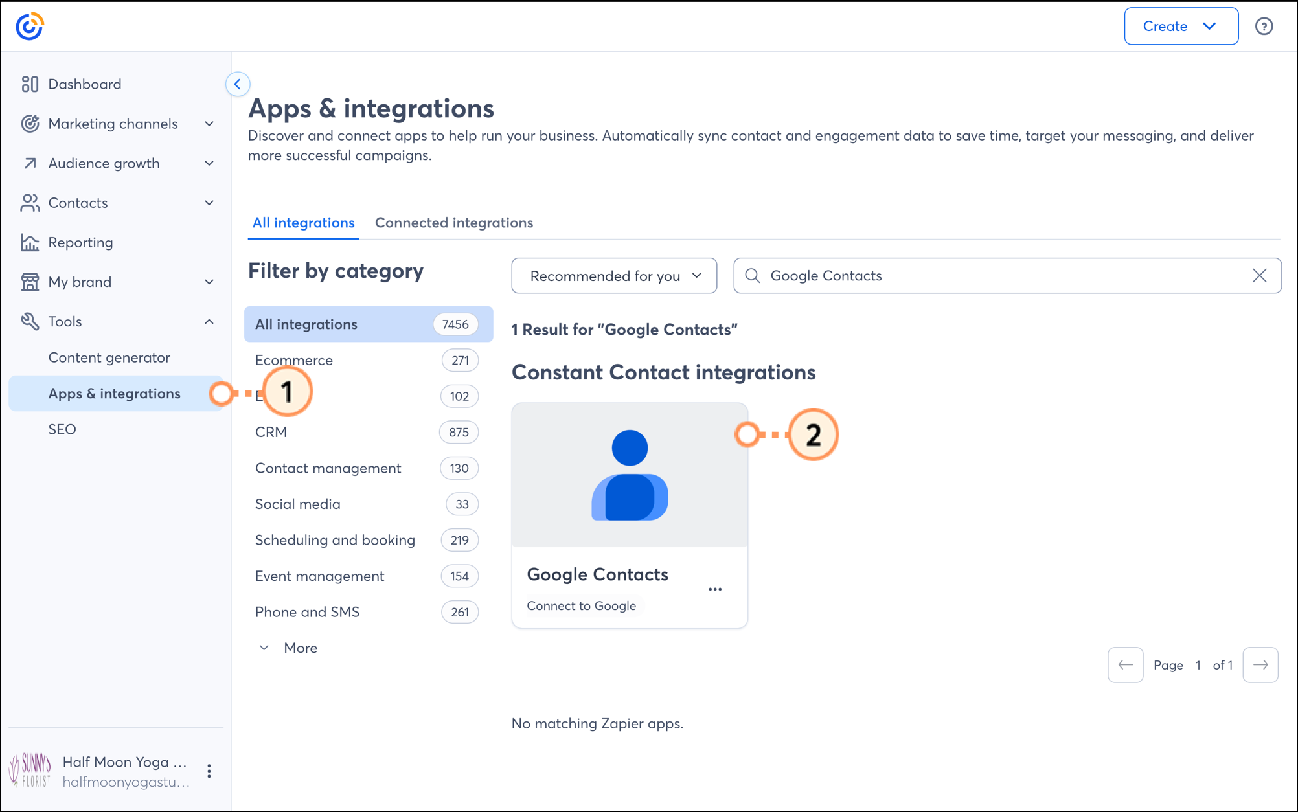The width and height of the screenshot is (1298, 812).
Task: Filter by Phone and SMS category
Action: (x=369, y=612)
